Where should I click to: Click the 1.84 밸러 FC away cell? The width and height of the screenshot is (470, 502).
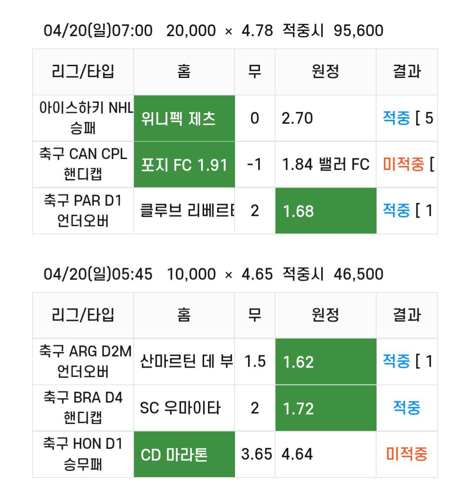click(x=326, y=165)
